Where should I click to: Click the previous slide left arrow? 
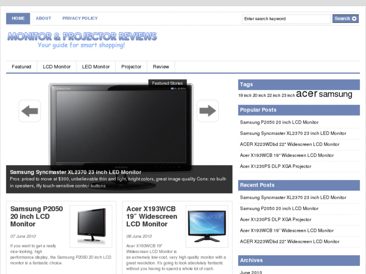[30, 111]
